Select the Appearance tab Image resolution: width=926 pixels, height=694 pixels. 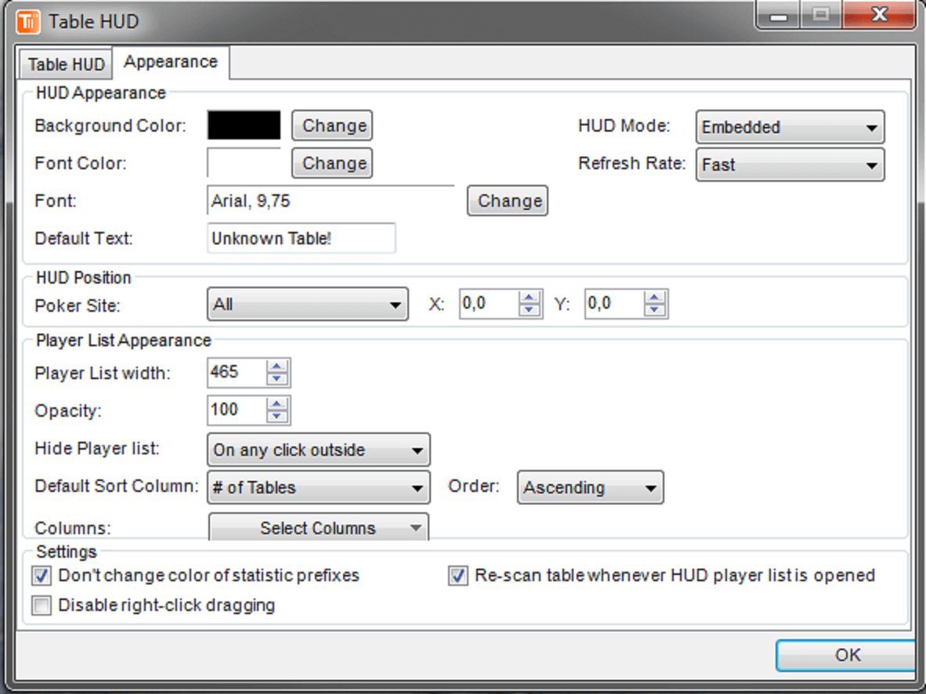[x=171, y=62]
